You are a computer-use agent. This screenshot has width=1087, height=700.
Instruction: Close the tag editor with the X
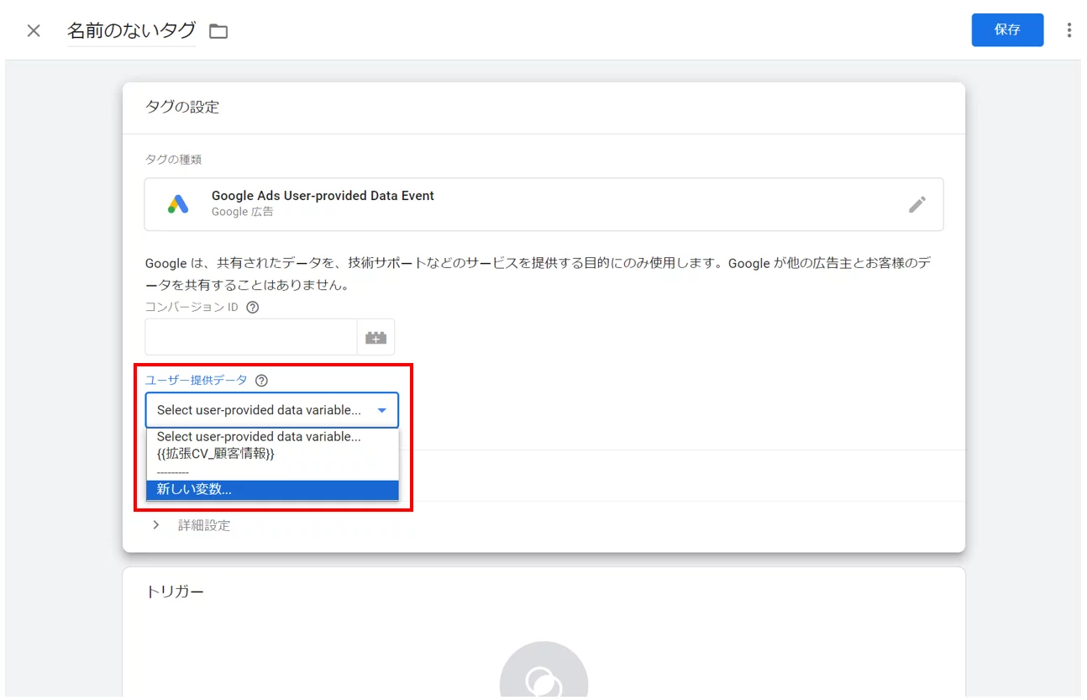click(33, 30)
